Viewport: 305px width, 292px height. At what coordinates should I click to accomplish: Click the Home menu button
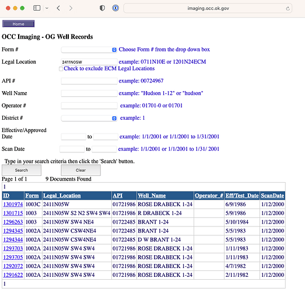point(19,24)
